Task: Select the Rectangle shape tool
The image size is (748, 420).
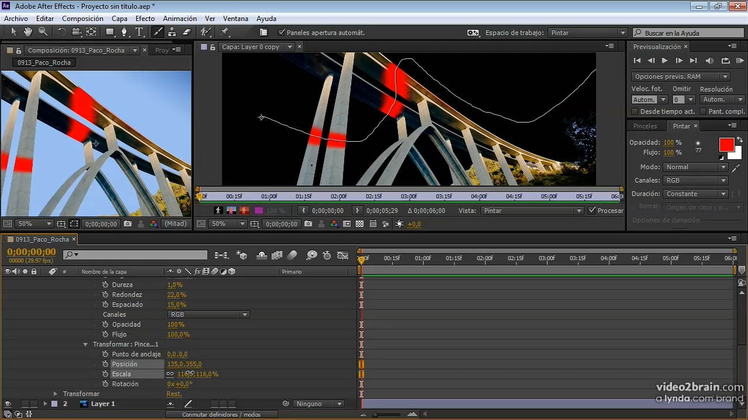Action: 110,32
